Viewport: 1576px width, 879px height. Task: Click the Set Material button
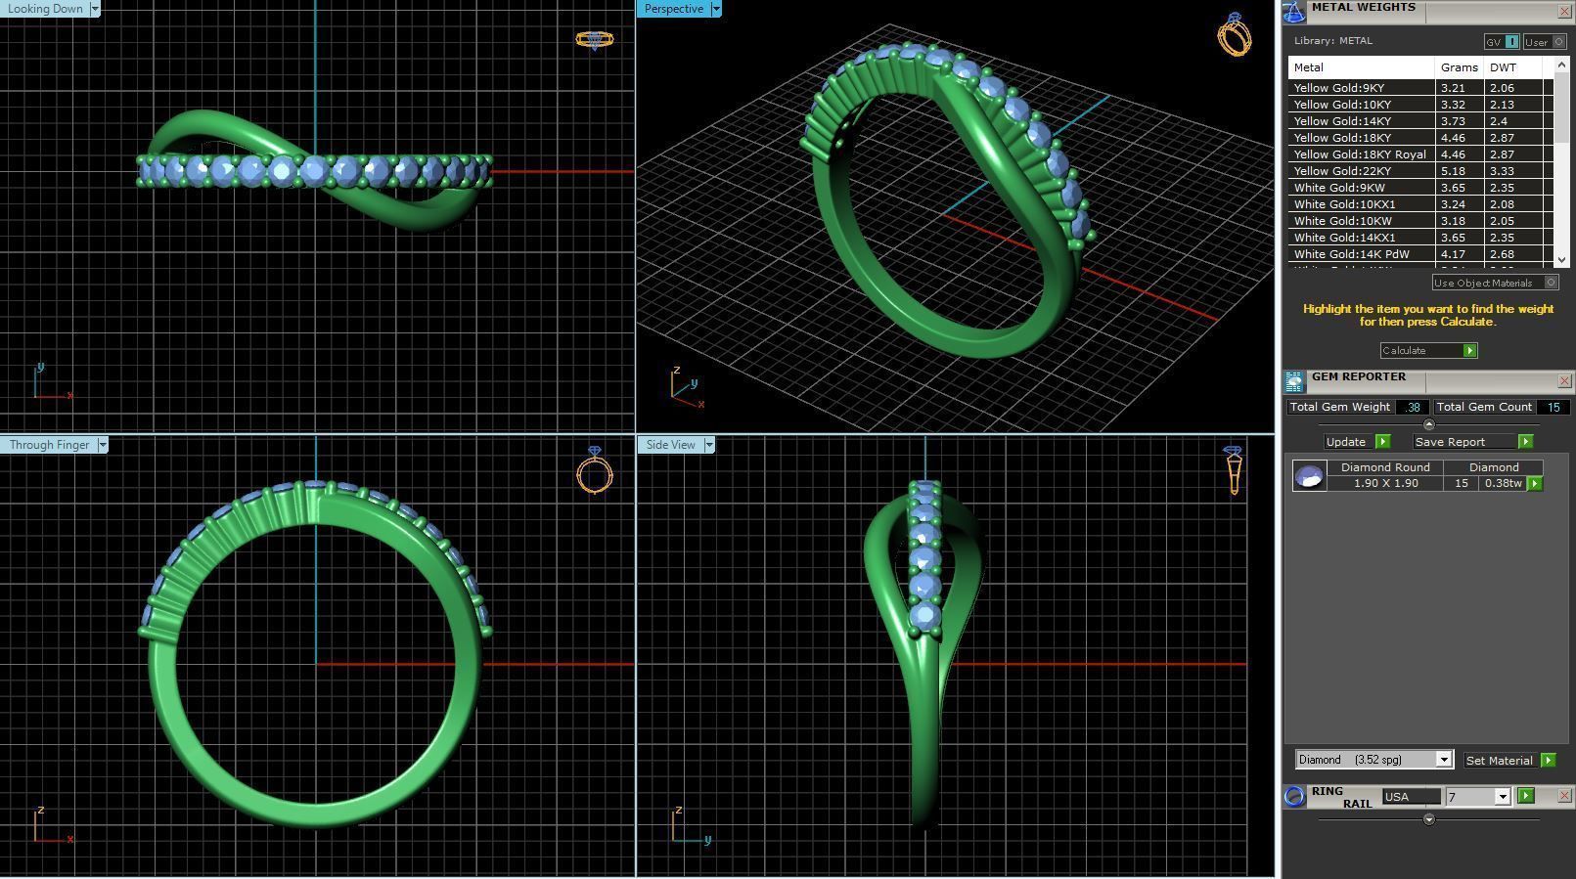tap(1500, 760)
